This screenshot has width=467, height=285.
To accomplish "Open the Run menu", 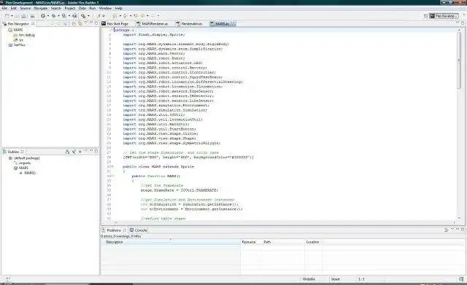I will pos(93,8).
